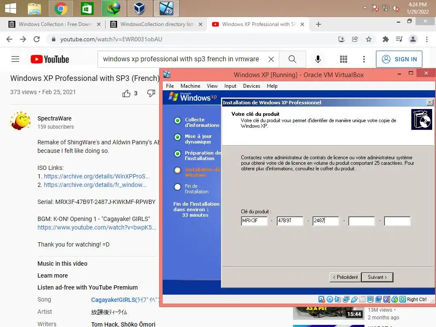Click the Chrome address bar URL
This screenshot has height=327, width=436.
point(111,39)
